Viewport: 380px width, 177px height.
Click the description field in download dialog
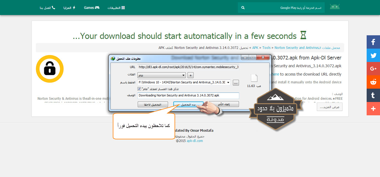click(x=188, y=96)
